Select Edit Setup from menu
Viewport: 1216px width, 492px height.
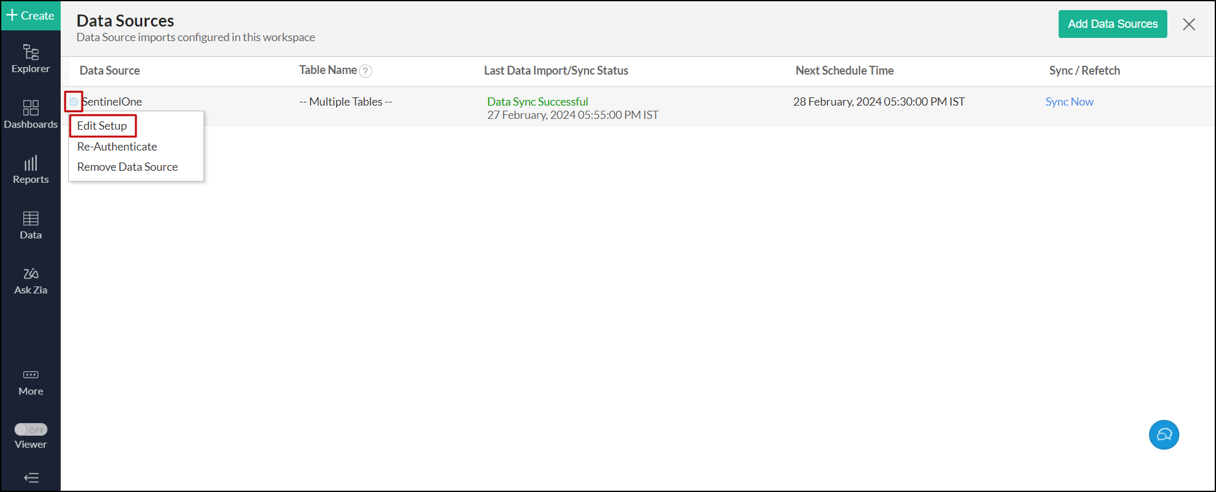coord(102,126)
